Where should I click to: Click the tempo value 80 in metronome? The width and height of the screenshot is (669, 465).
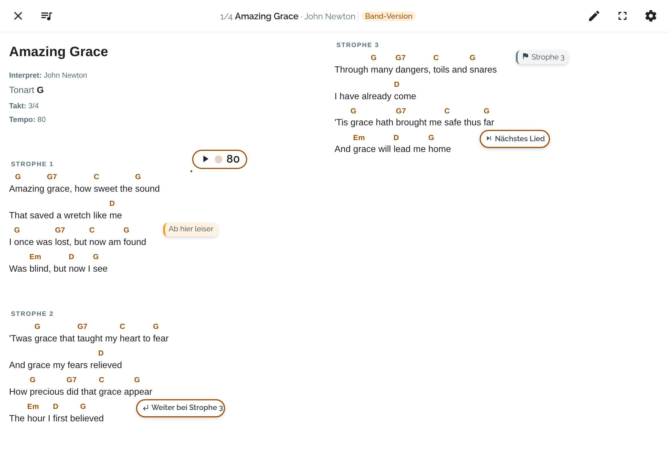tap(233, 159)
